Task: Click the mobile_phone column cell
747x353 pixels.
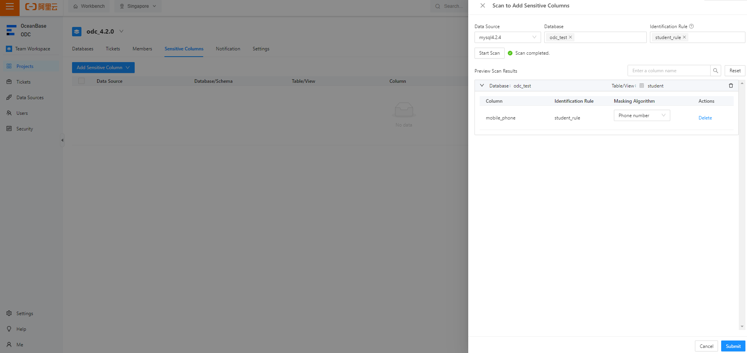Action: click(x=501, y=118)
